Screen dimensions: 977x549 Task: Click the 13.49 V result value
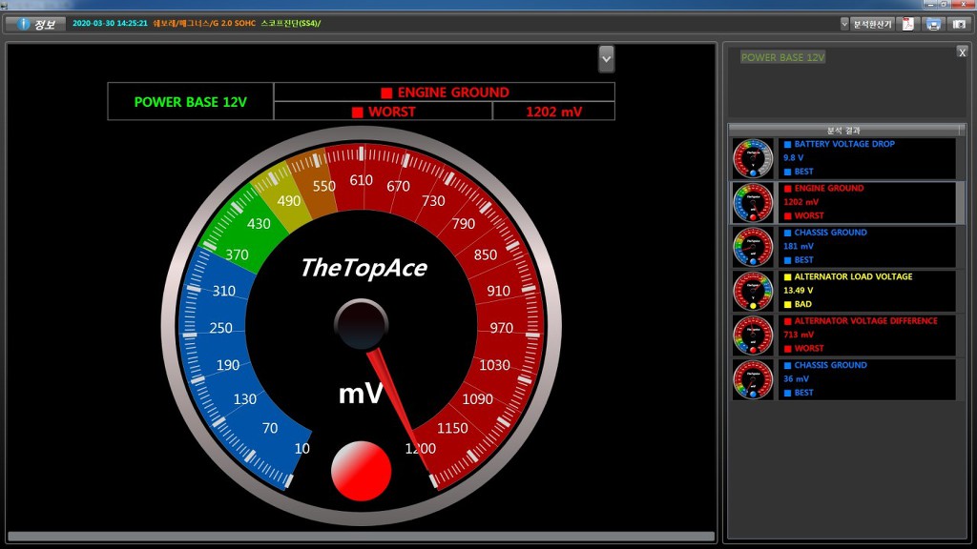click(799, 290)
